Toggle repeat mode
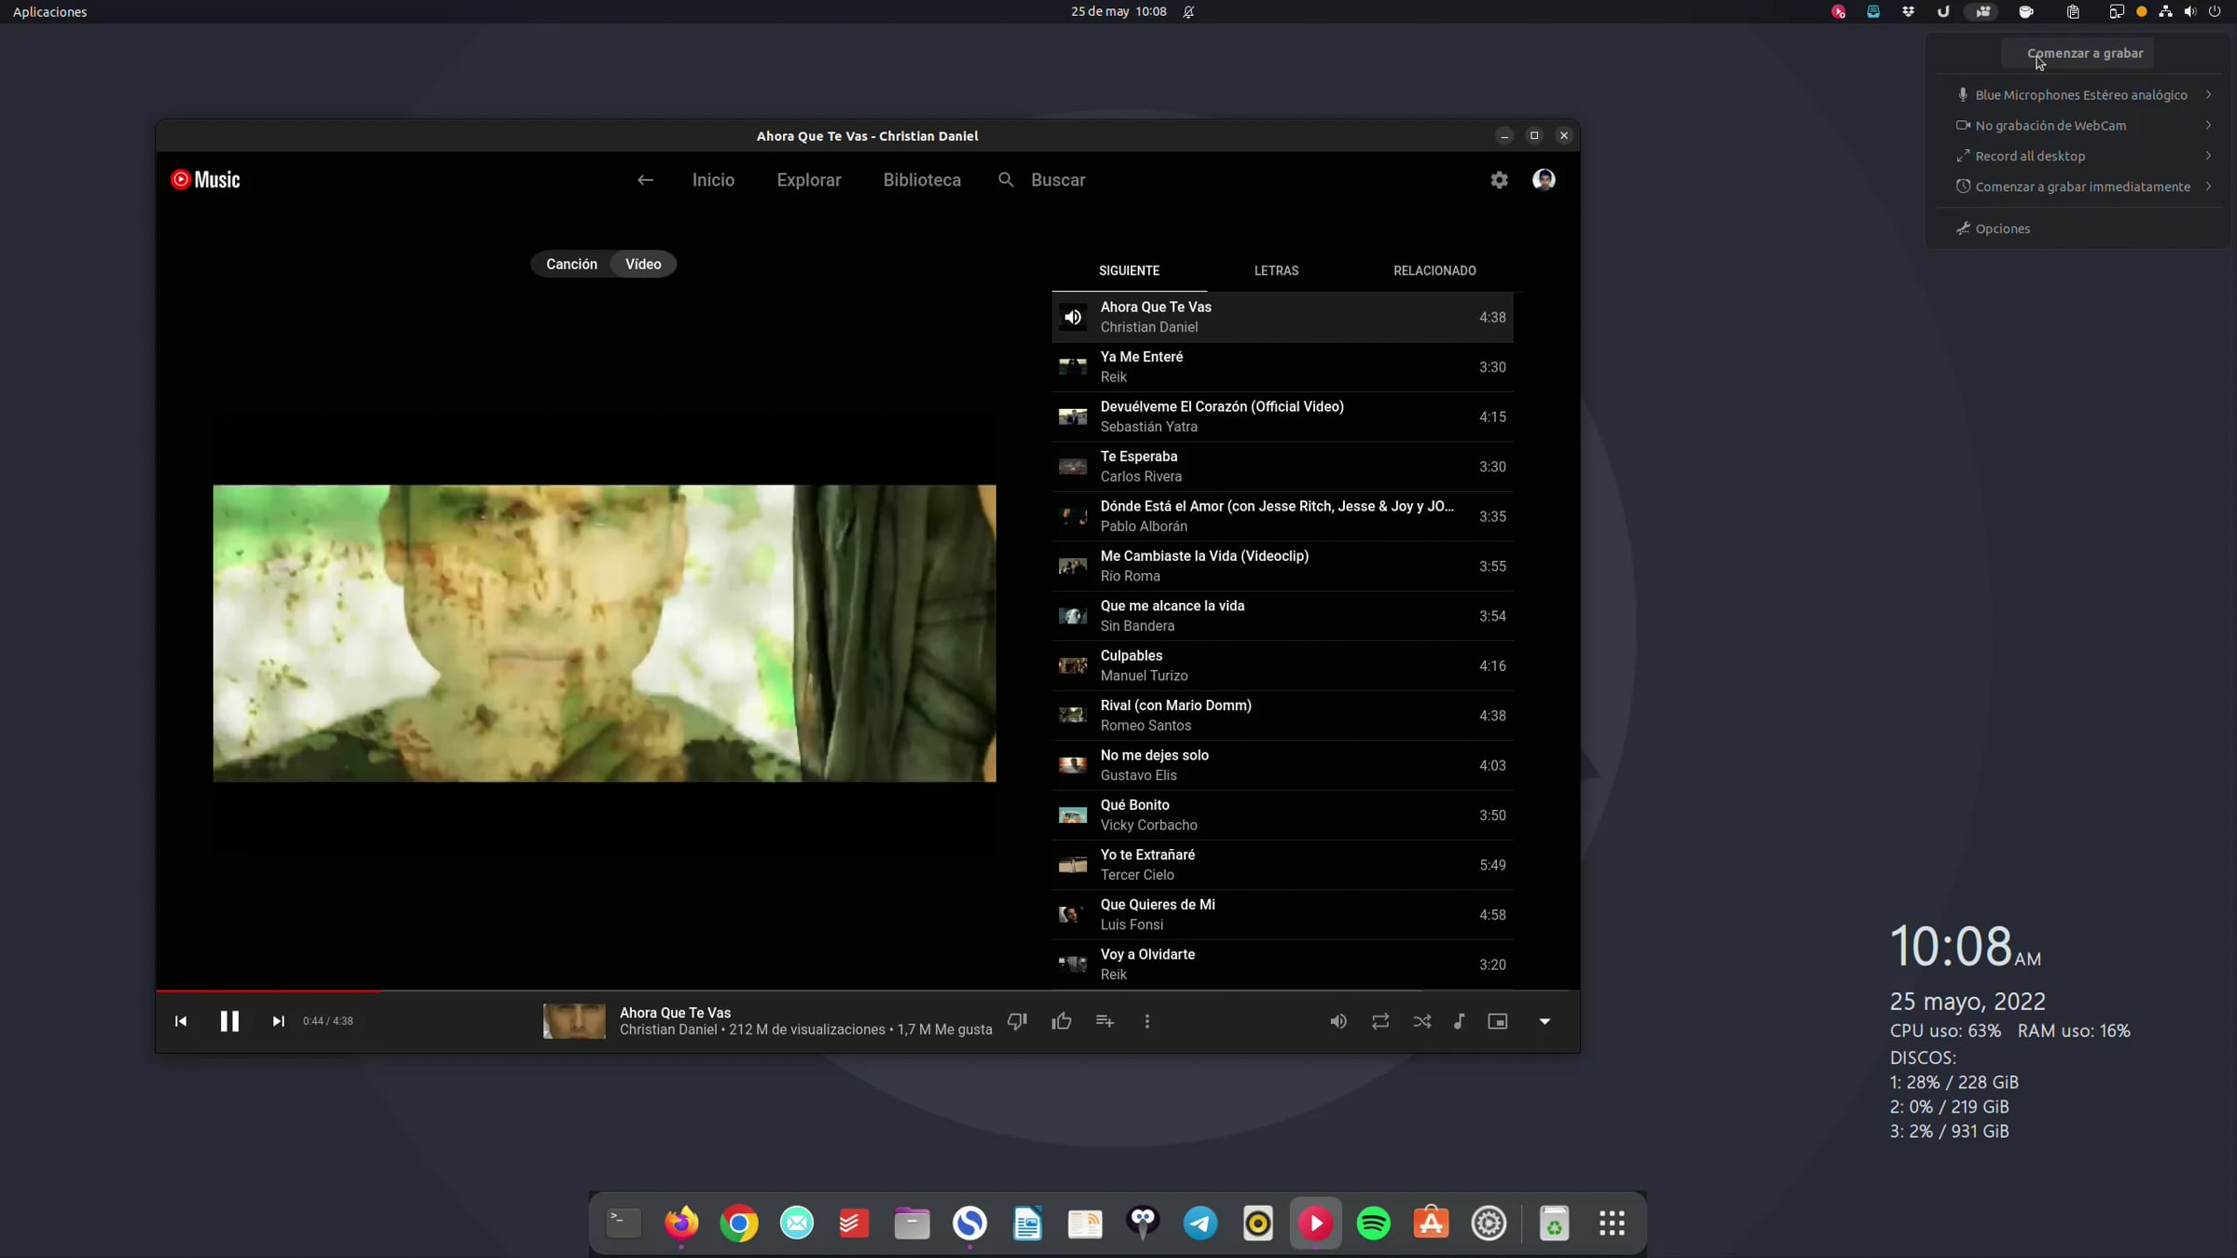This screenshot has height=1258, width=2237. [1380, 1021]
